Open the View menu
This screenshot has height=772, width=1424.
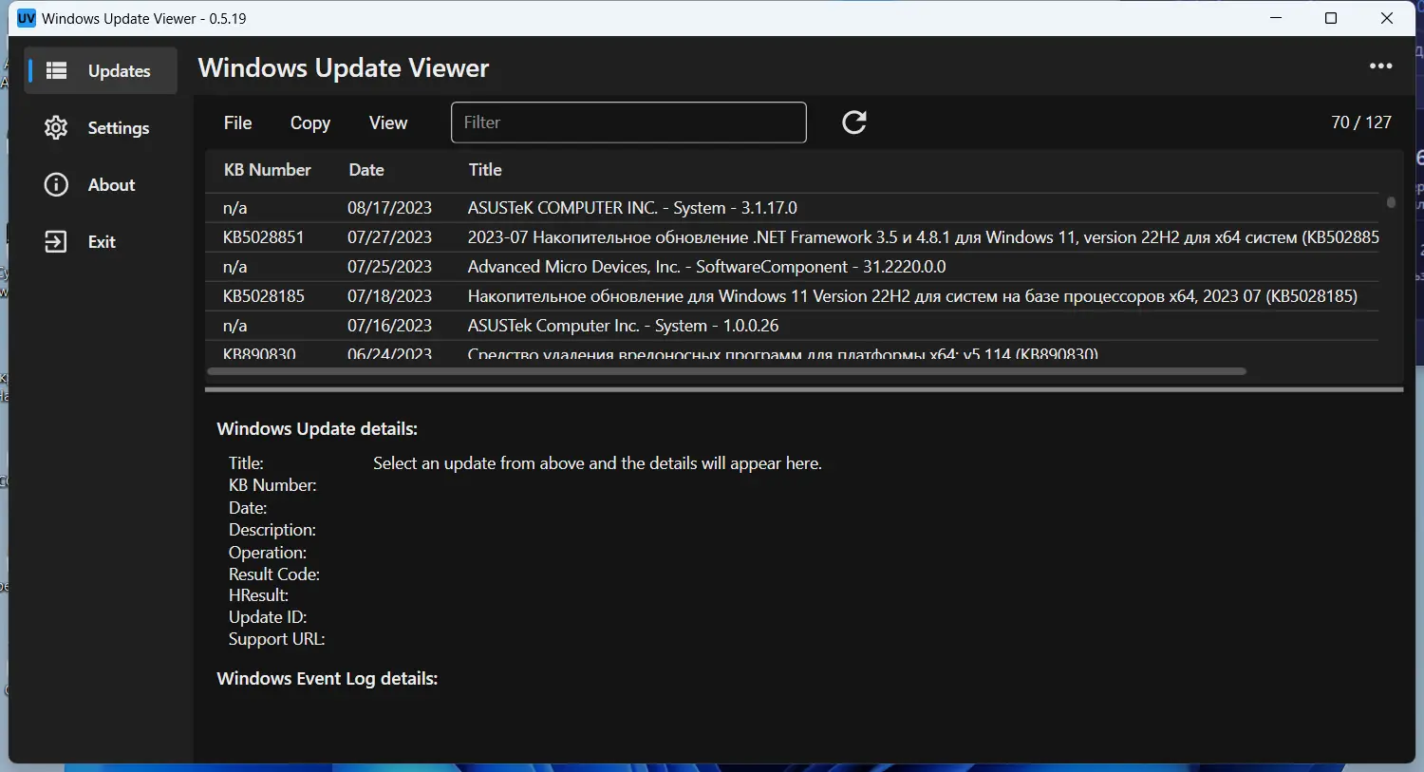click(387, 122)
